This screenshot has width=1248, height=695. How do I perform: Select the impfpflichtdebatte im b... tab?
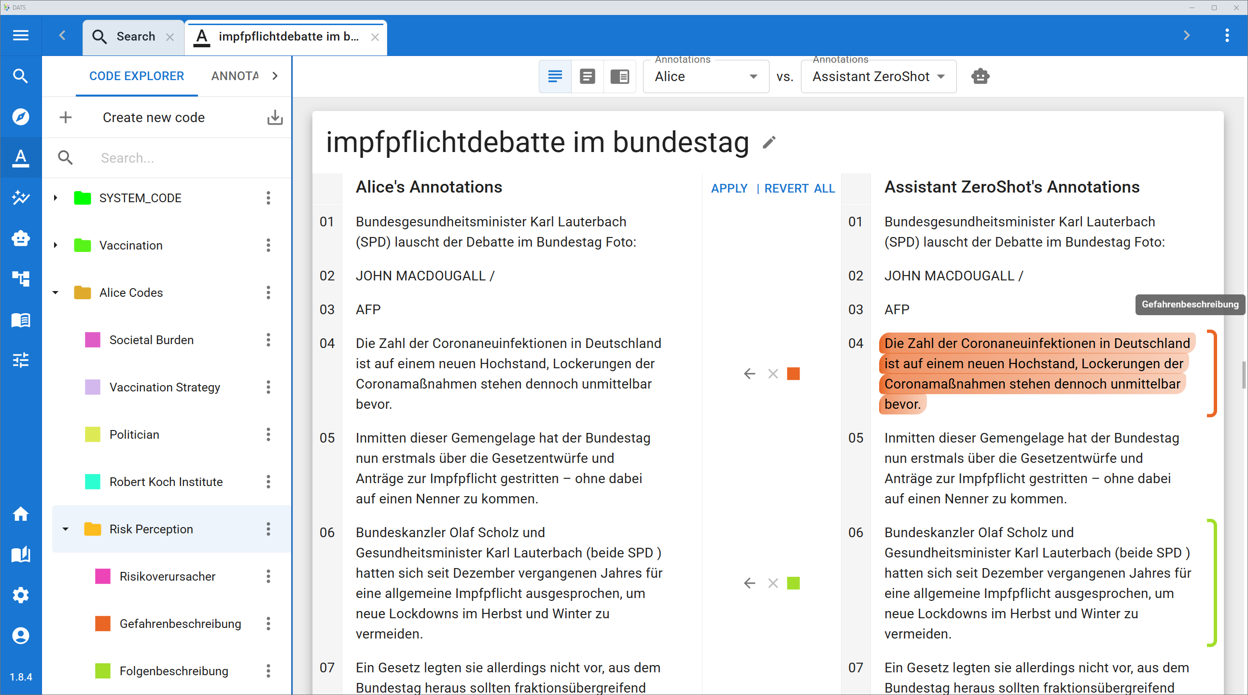coord(286,37)
